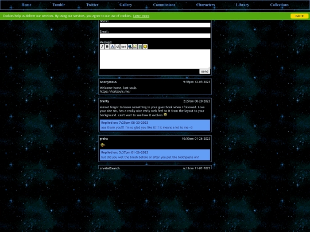310x232 pixels.
Task: Select the reply about wetting the toothbrush
Action: (150, 157)
